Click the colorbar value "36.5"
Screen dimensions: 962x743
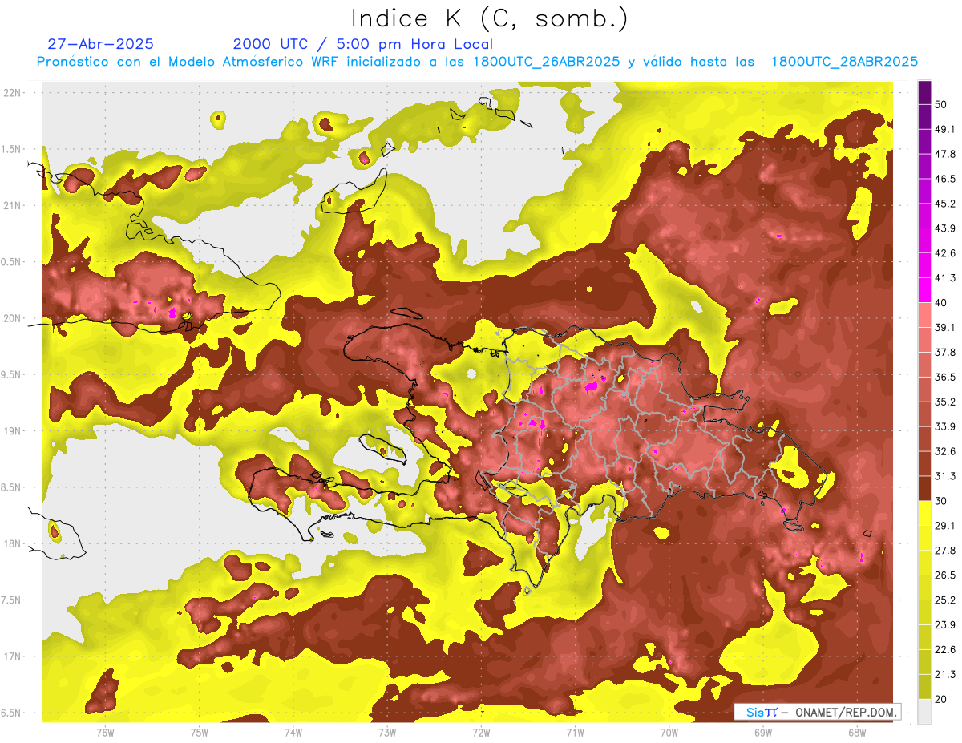click(x=944, y=377)
